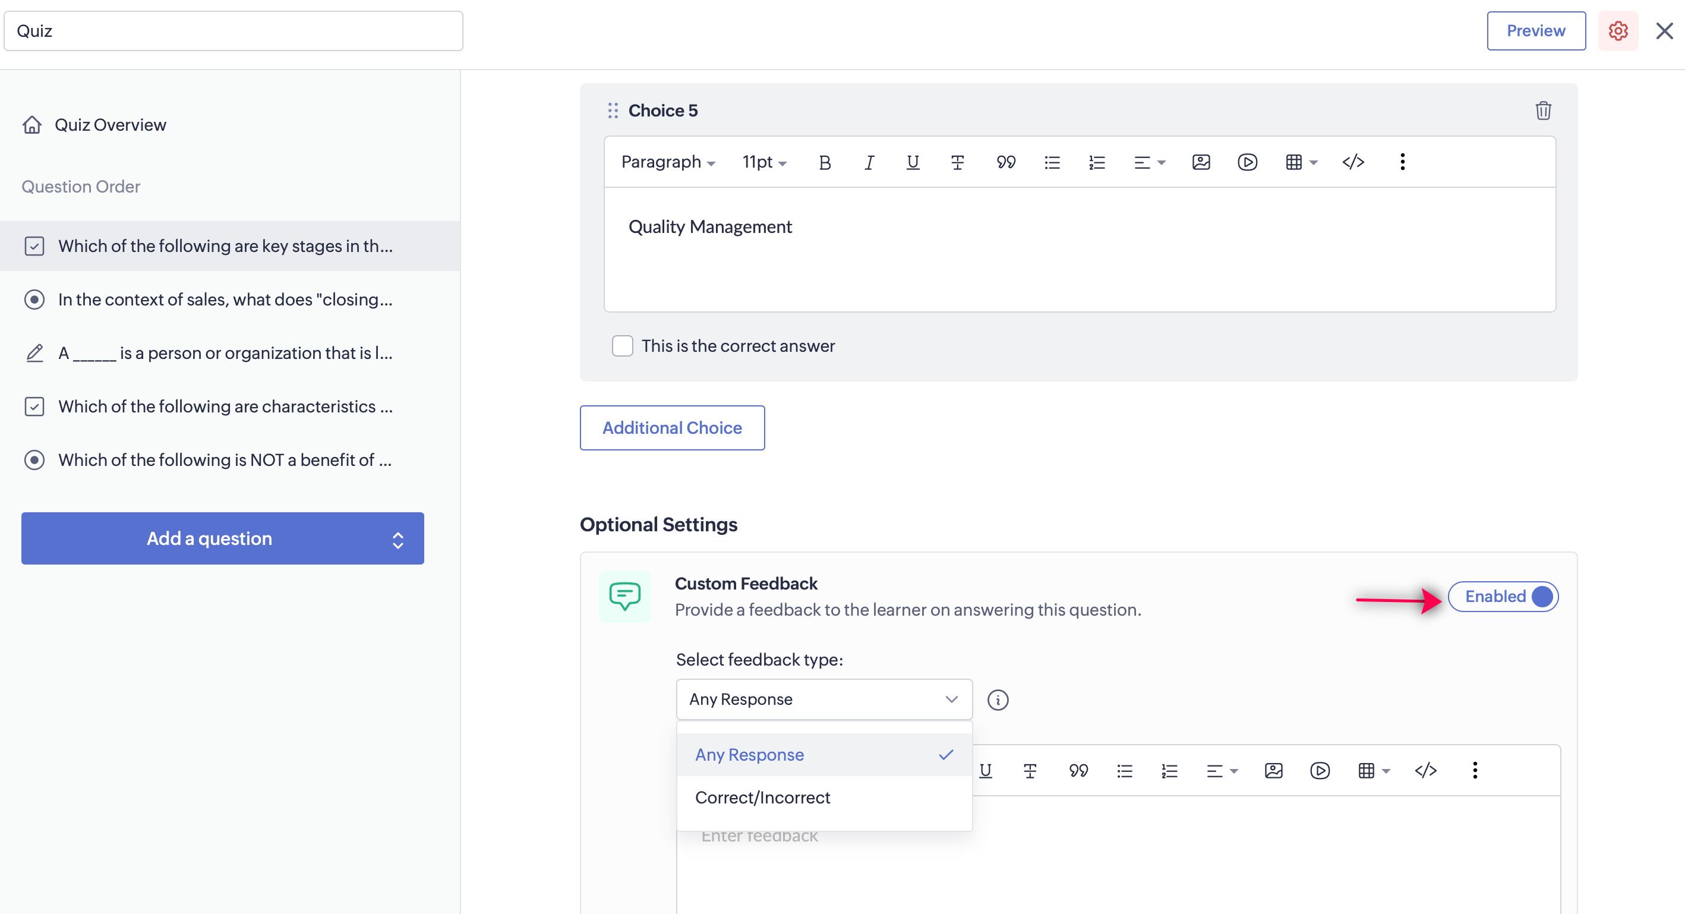Open quiz settings gear icon
Screen dimensions: 1685x914
(x=1618, y=31)
